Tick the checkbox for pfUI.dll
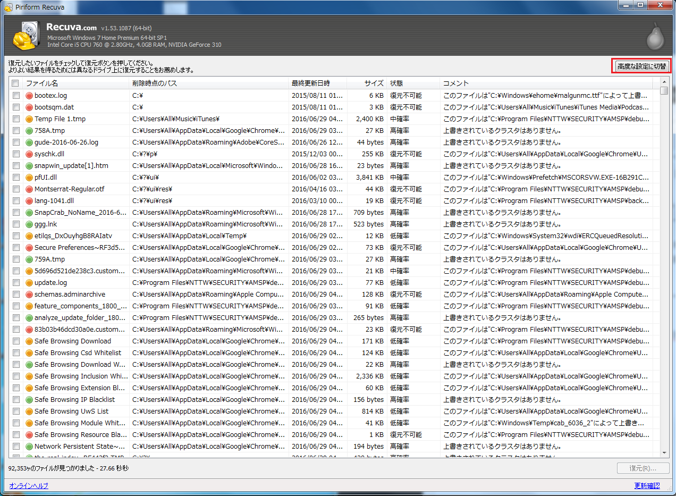Image resolution: width=676 pixels, height=496 pixels. point(15,178)
